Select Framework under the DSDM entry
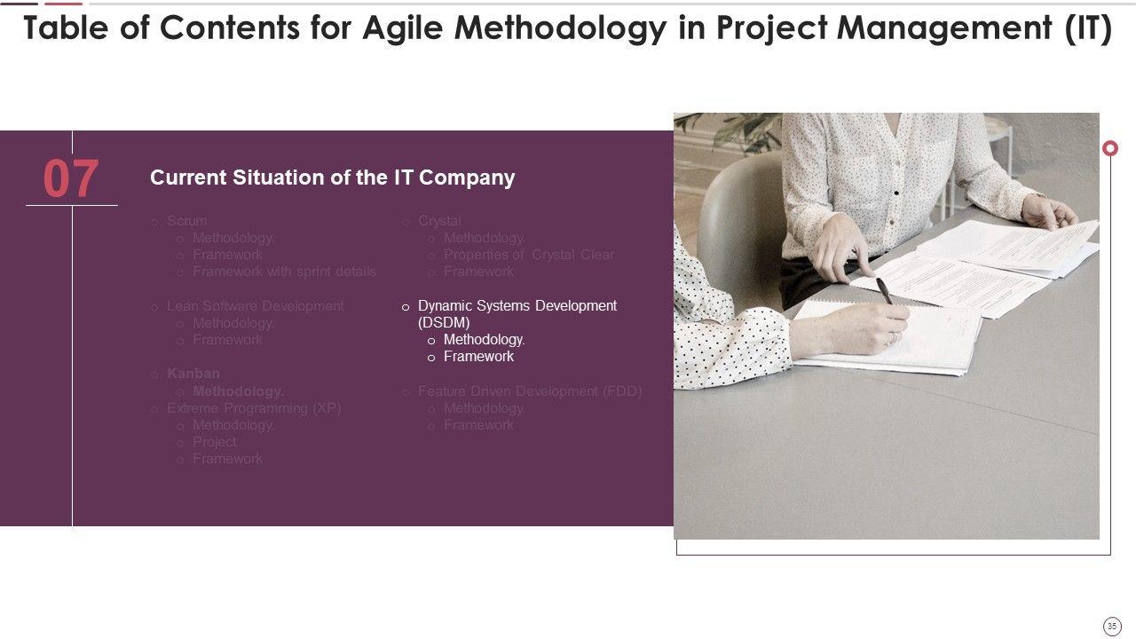The height and width of the screenshot is (639, 1136). click(478, 357)
